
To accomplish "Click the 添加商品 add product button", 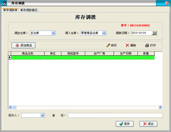I will [23, 45].
